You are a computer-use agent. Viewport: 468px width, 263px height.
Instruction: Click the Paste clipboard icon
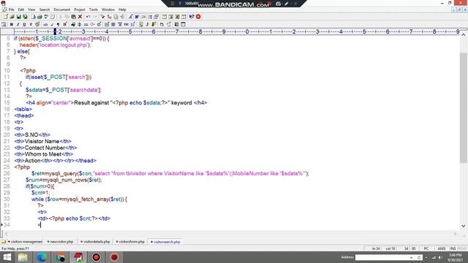click(73, 17)
